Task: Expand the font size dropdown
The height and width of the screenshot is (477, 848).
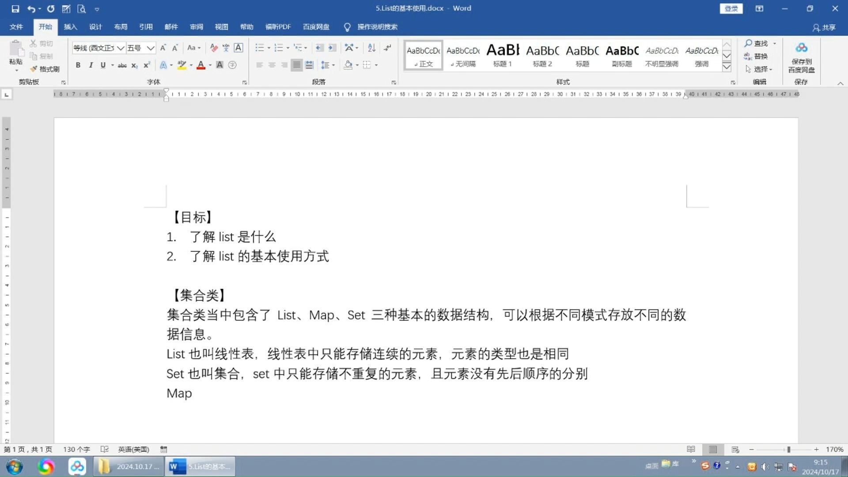Action: click(150, 48)
